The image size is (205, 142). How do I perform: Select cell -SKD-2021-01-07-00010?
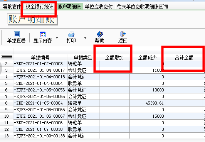[x=40, y=129]
